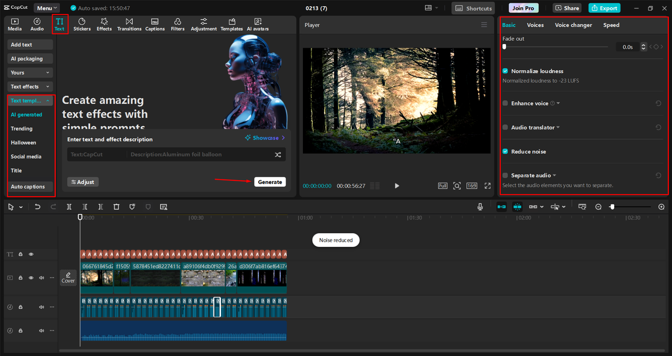Screen dimensions: 672x356
Task: Open the Menu dropdown in the title bar
Action: (x=47, y=8)
